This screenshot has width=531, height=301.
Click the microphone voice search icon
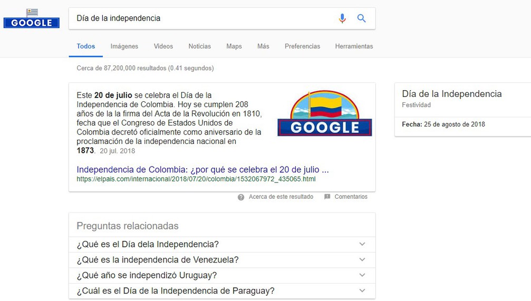coord(342,18)
